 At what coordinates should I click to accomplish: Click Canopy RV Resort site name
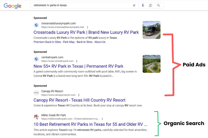click(x=52, y=91)
